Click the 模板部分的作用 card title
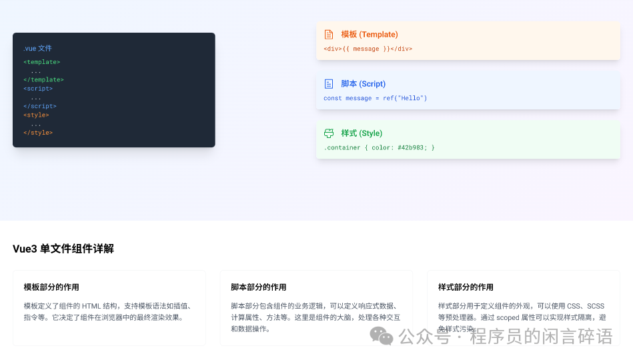 pos(51,287)
